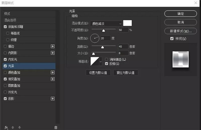Click 复位为默认值 button
201x130 pixels.
126,73
